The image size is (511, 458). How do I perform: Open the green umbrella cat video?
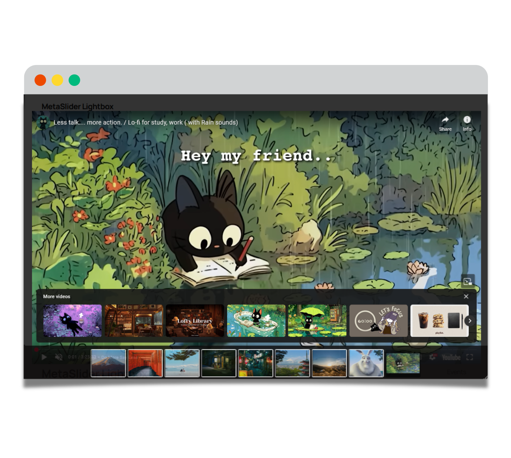317,321
